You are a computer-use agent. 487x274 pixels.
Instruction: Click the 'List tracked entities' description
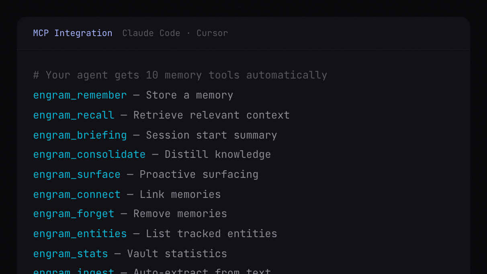[x=211, y=234]
